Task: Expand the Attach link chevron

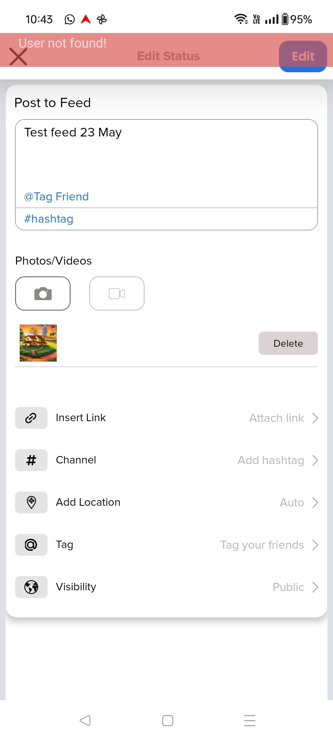Action: pos(315,418)
